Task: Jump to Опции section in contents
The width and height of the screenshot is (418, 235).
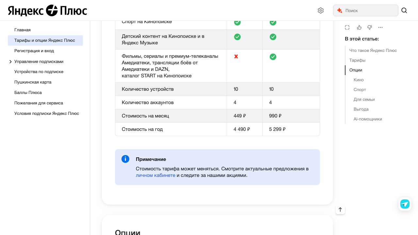Action: pyautogui.click(x=356, y=70)
